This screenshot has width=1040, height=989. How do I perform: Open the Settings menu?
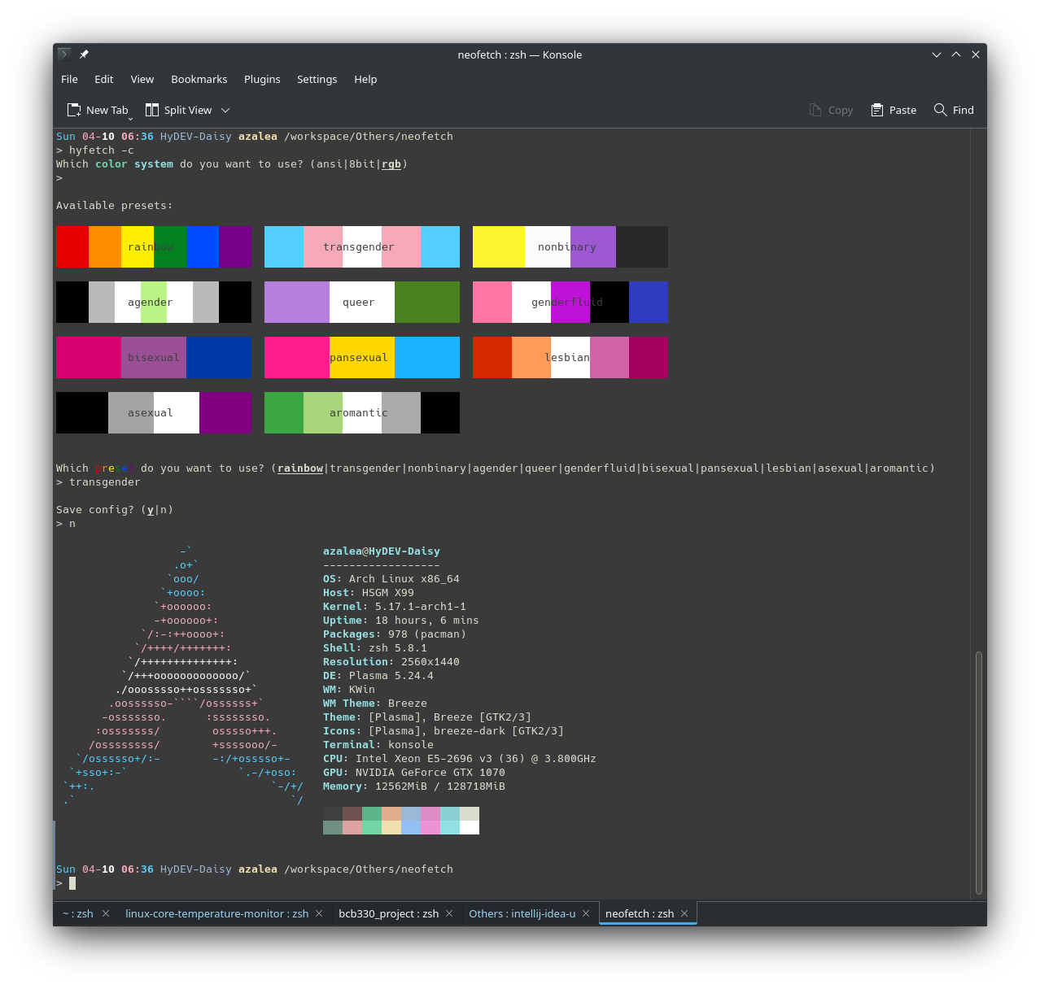tap(317, 79)
